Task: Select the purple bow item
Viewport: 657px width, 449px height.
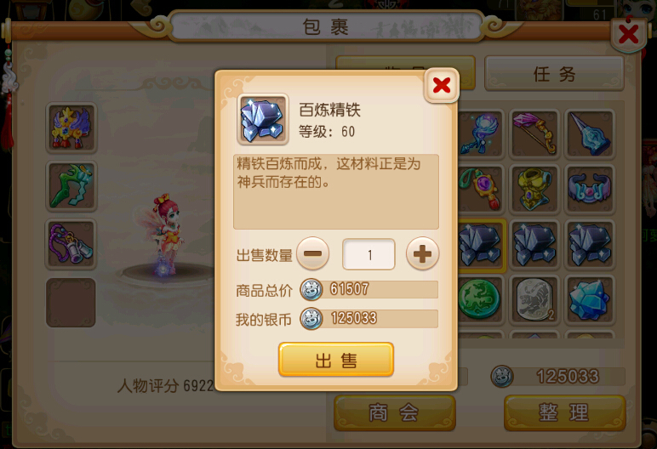Action: (x=534, y=134)
